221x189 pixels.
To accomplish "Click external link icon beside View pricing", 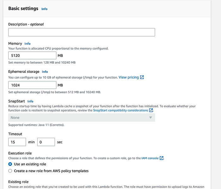I will [142, 77].
